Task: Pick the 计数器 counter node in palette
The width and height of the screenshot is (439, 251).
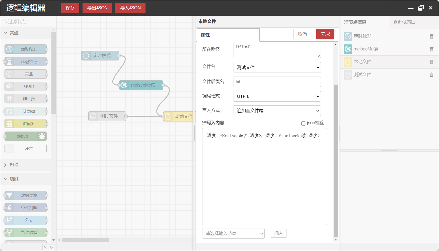Action: point(26,111)
